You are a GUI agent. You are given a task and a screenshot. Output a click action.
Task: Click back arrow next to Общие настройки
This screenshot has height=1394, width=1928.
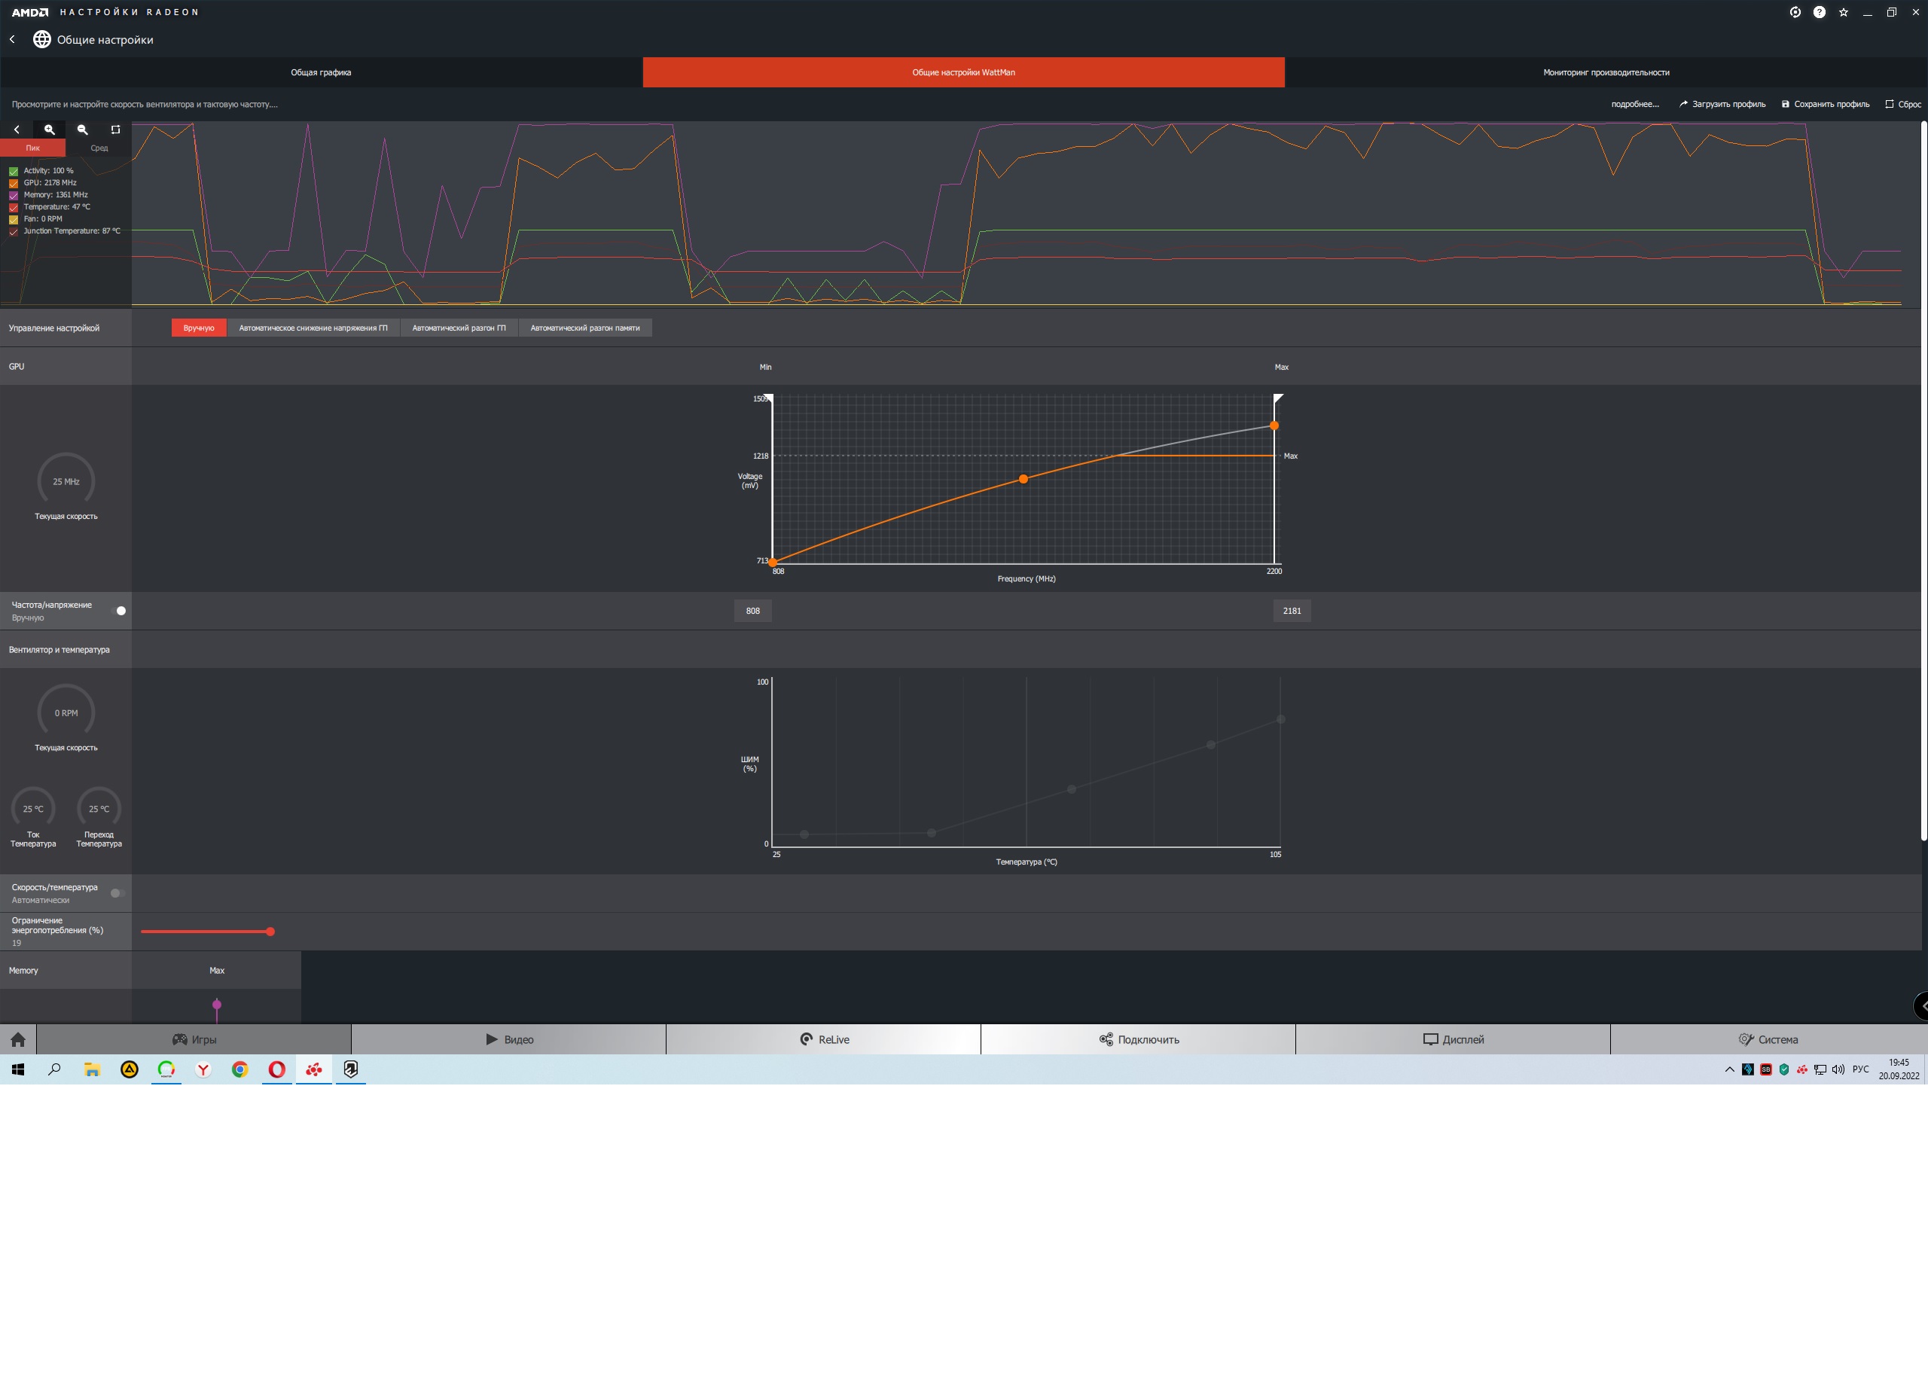[13, 39]
